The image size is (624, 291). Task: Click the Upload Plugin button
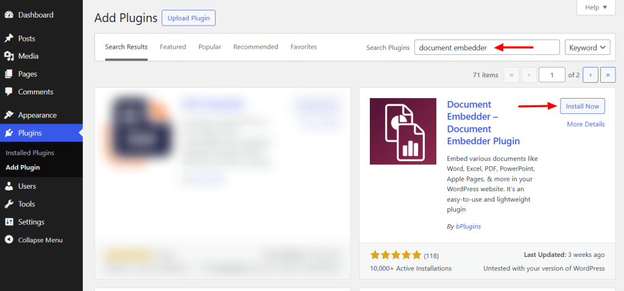(x=189, y=18)
